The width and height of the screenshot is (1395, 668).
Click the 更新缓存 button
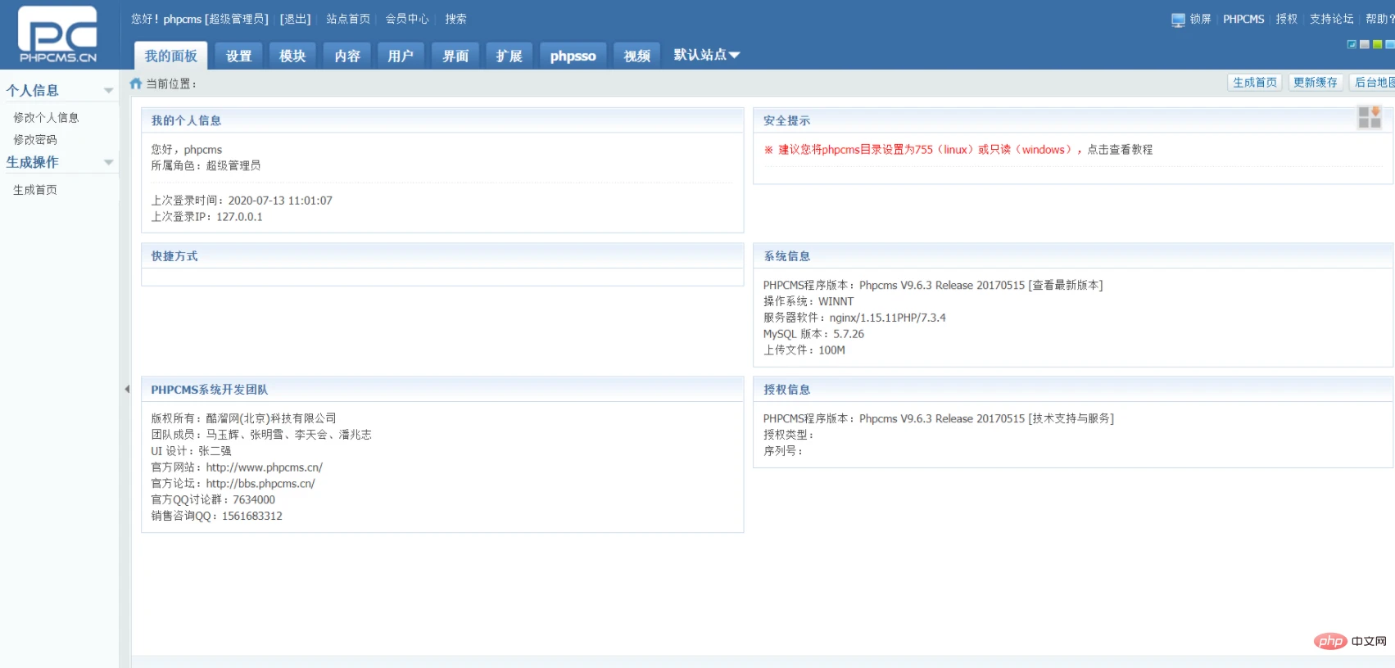coord(1316,83)
